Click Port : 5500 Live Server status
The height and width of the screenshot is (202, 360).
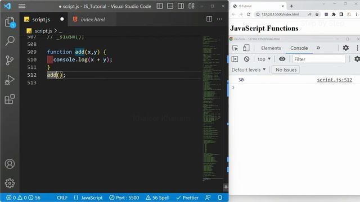point(124,198)
